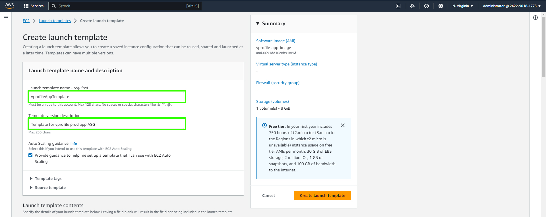The image size is (546, 217).
Task: Click the Create launch template breadcrumb text
Action: tap(102, 21)
